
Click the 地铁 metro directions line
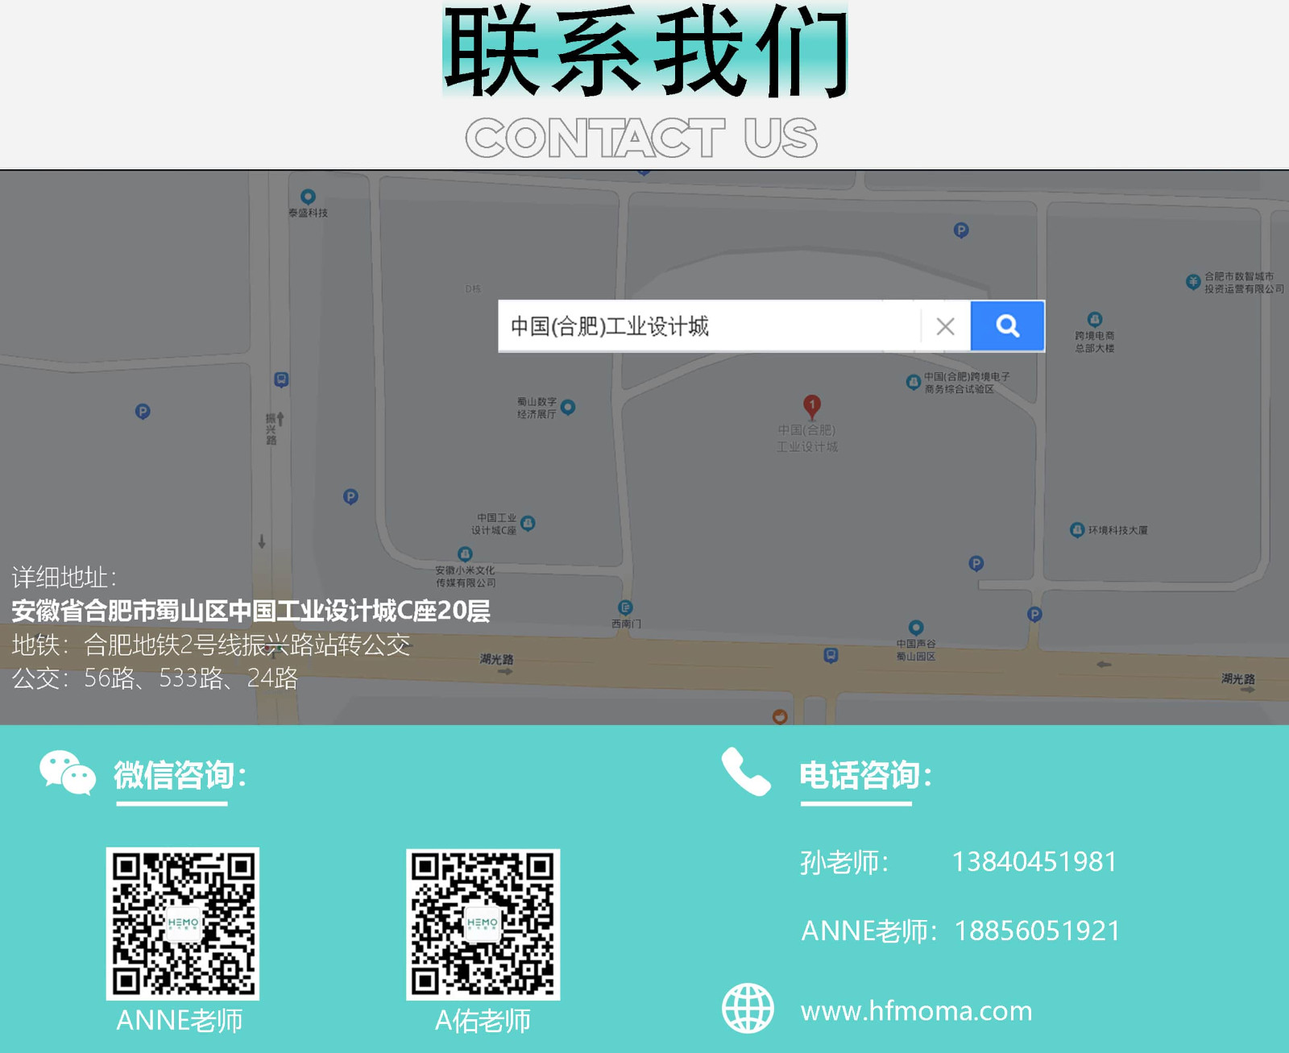(211, 645)
